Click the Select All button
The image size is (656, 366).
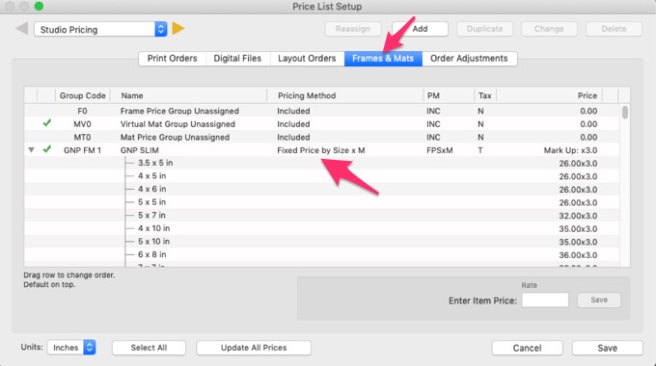(149, 348)
